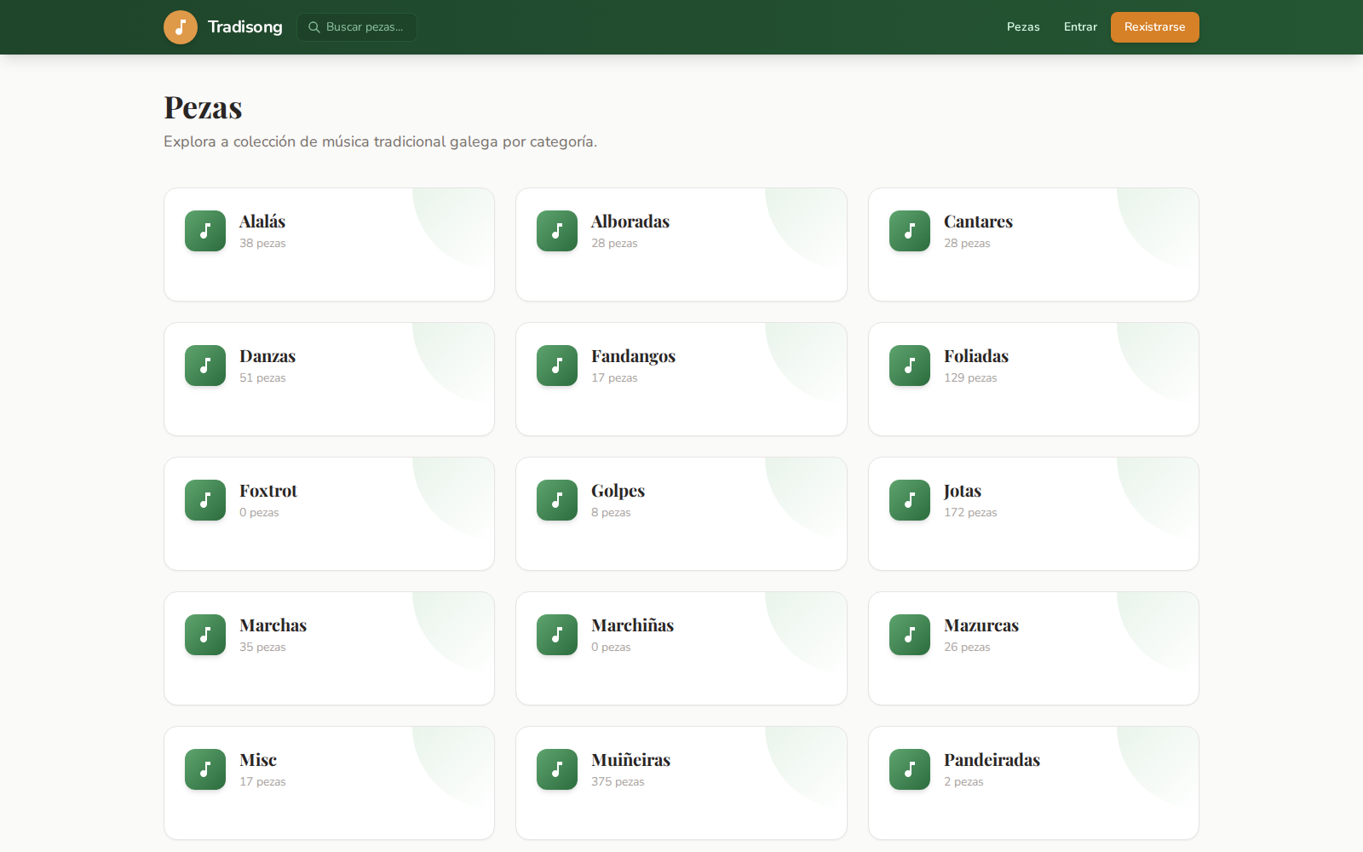Open the Cantares category card

tap(1033, 245)
